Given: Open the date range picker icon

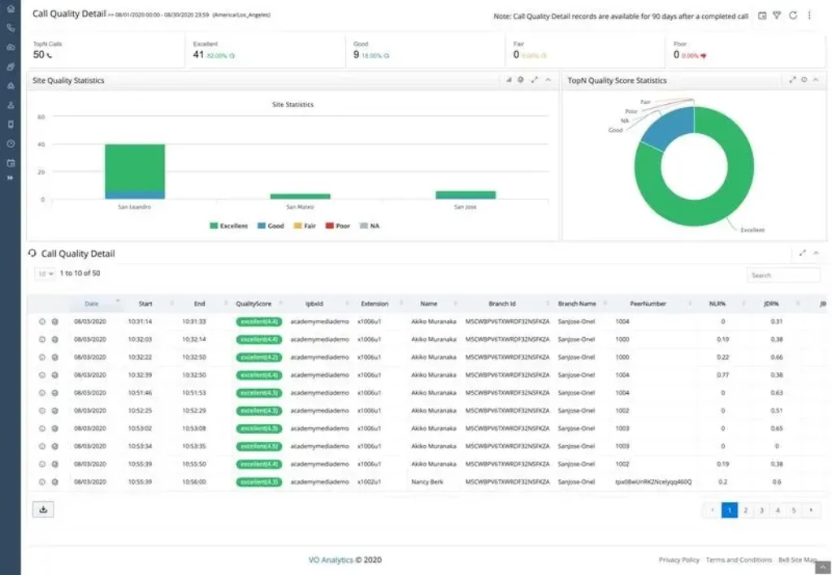Looking at the screenshot, I should point(760,15).
